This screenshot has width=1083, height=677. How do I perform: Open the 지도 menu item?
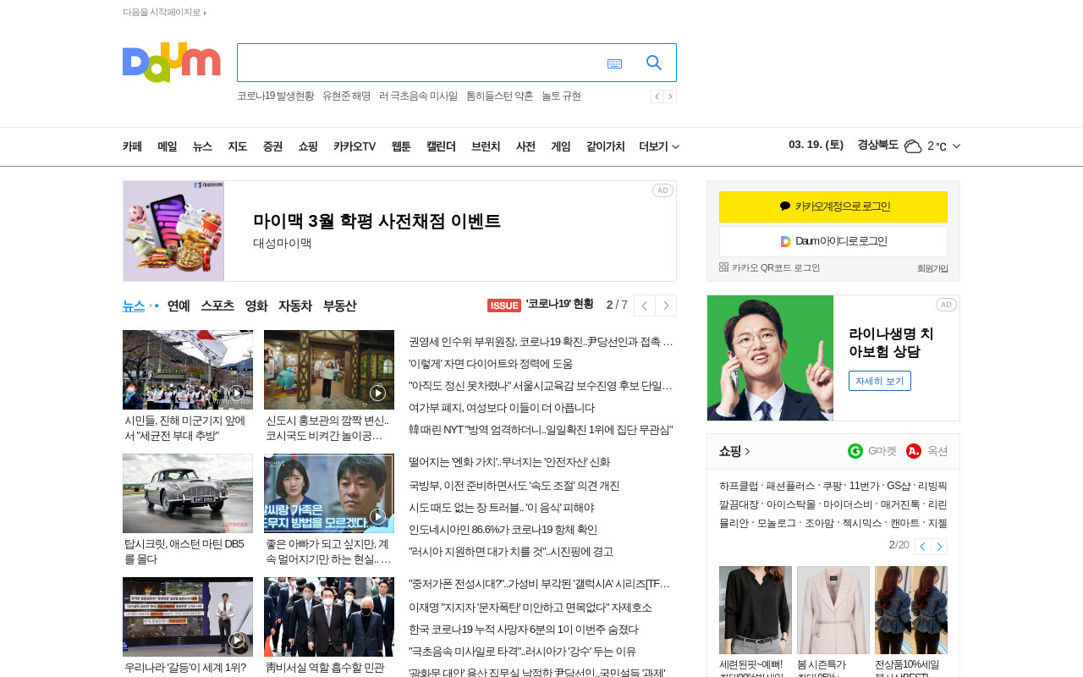tap(238, 146)
